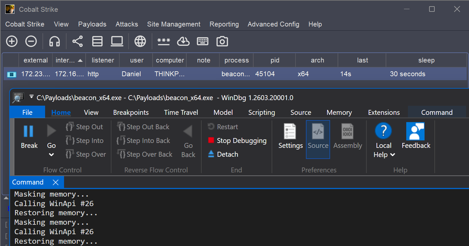This screenshot has width=469, height=246.
Task: Open listeners via the headphones icon
Action: [55, 42]
